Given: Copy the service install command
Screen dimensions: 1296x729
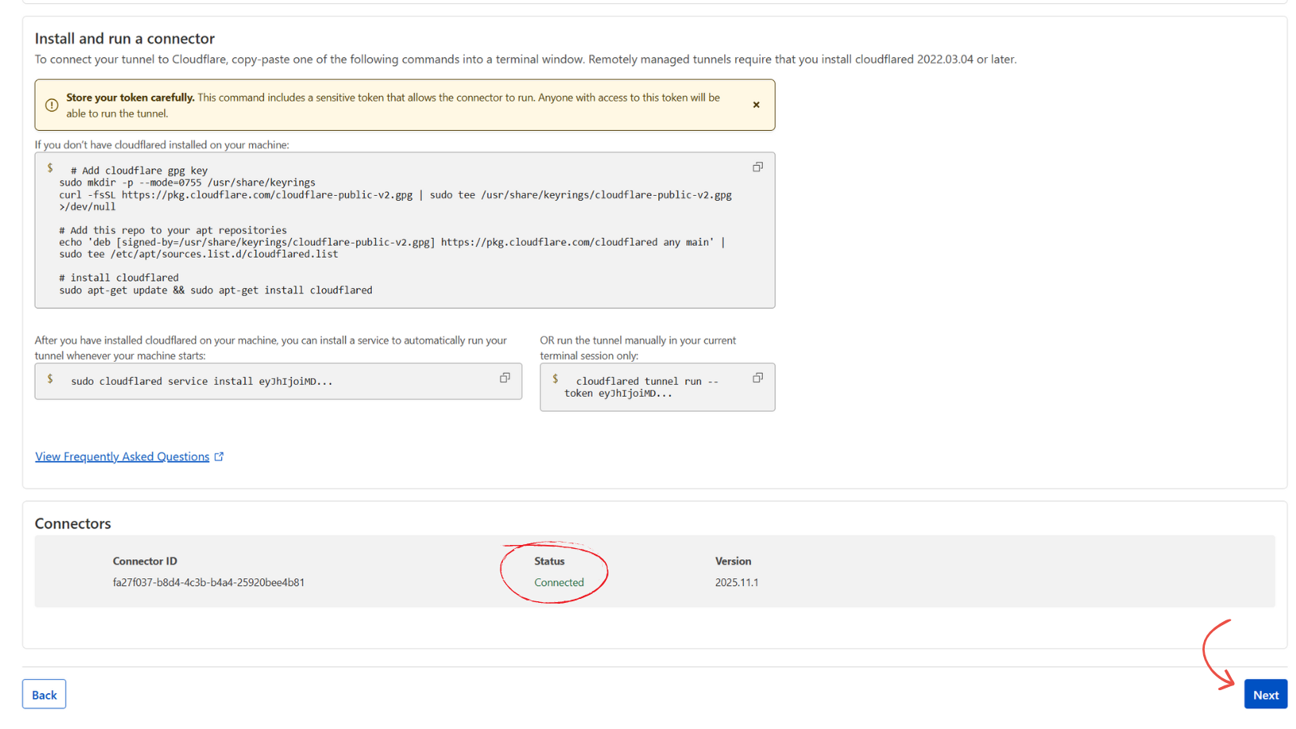Looking at the screenshot, I should tap(504, 378).
